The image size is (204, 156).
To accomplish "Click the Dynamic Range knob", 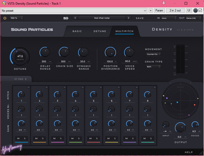I will [x=84, y=52].
